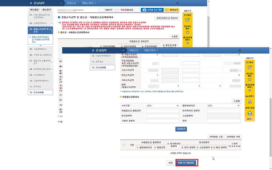Screen dimensions: 272x170
Task: Open 세금종류별 서비스 check icon in the back window quick bar
Action: (187, 43)
